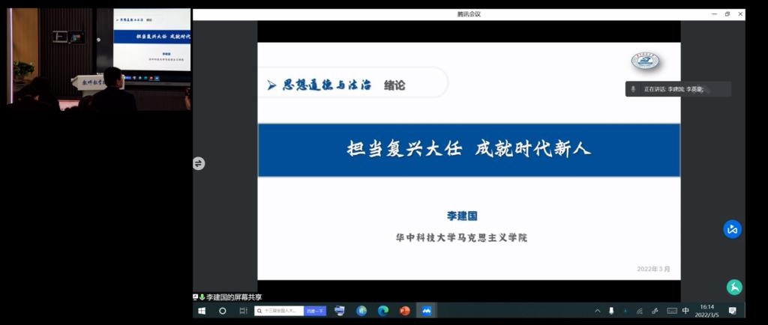Expand hidden system tray icons chevron
The width and height of the screenshot is (768, 325).
pyautogui.click(x=598, y=311)
